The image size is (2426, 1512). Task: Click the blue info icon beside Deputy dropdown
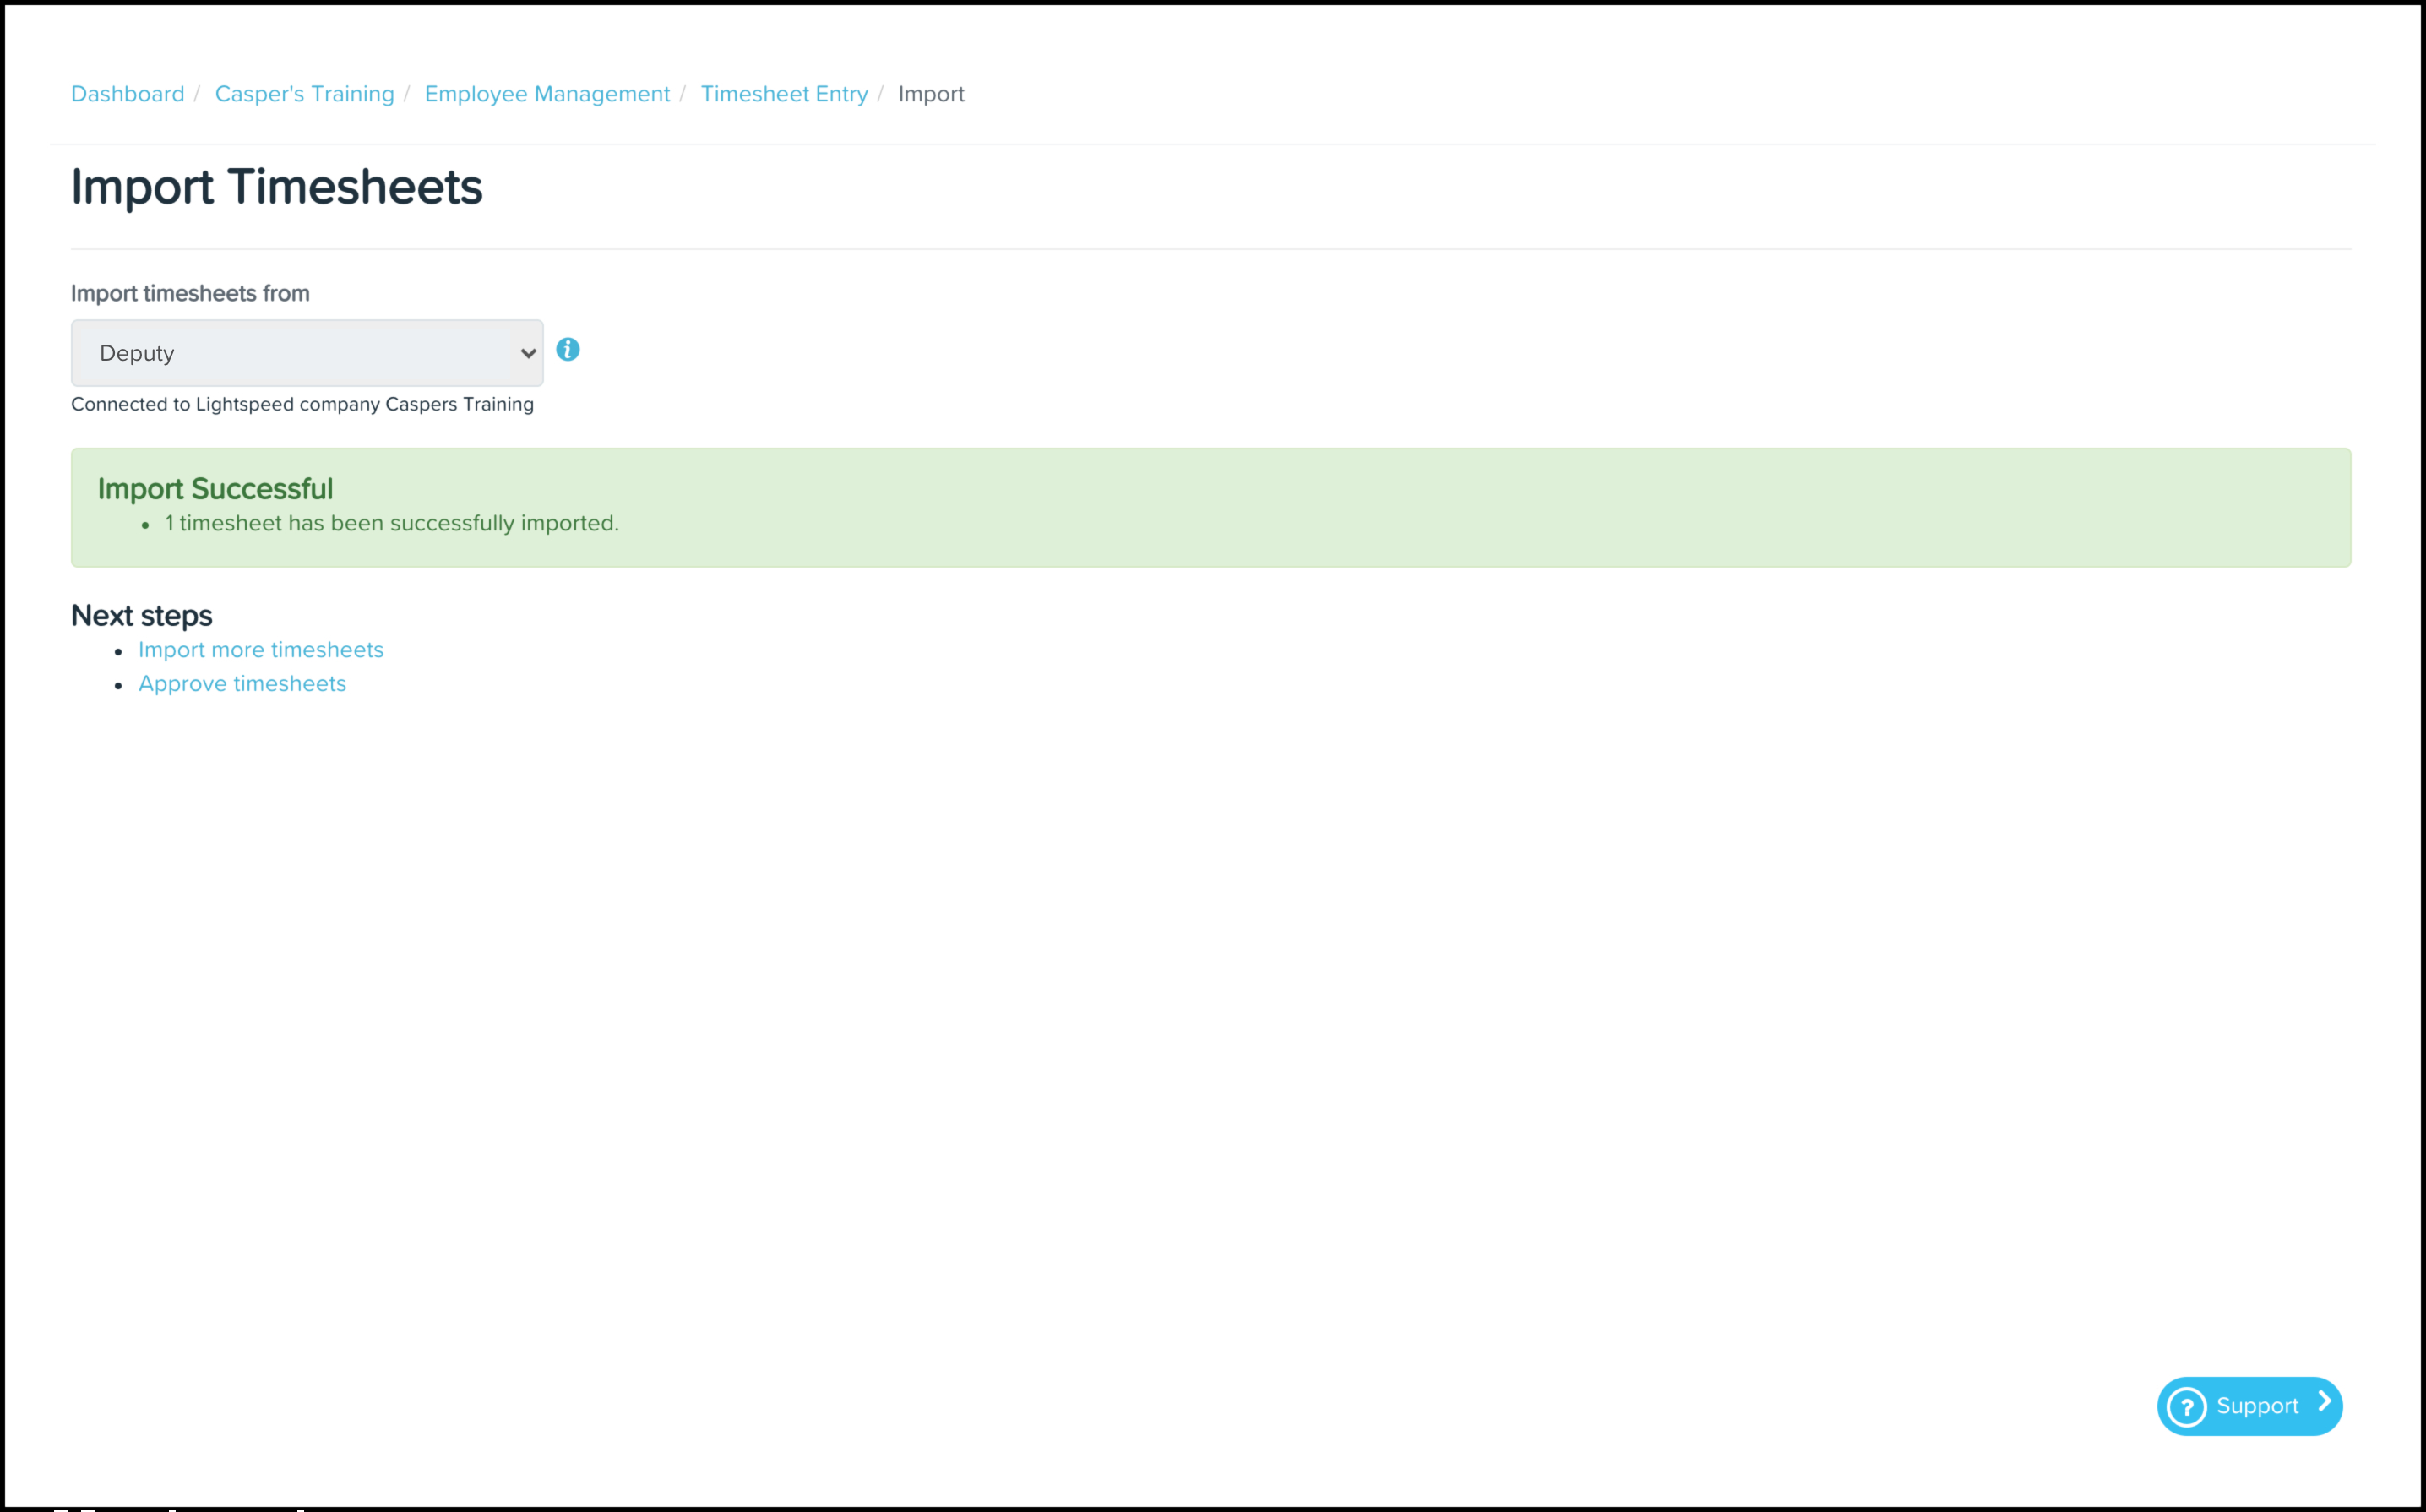tap(567, 349)
